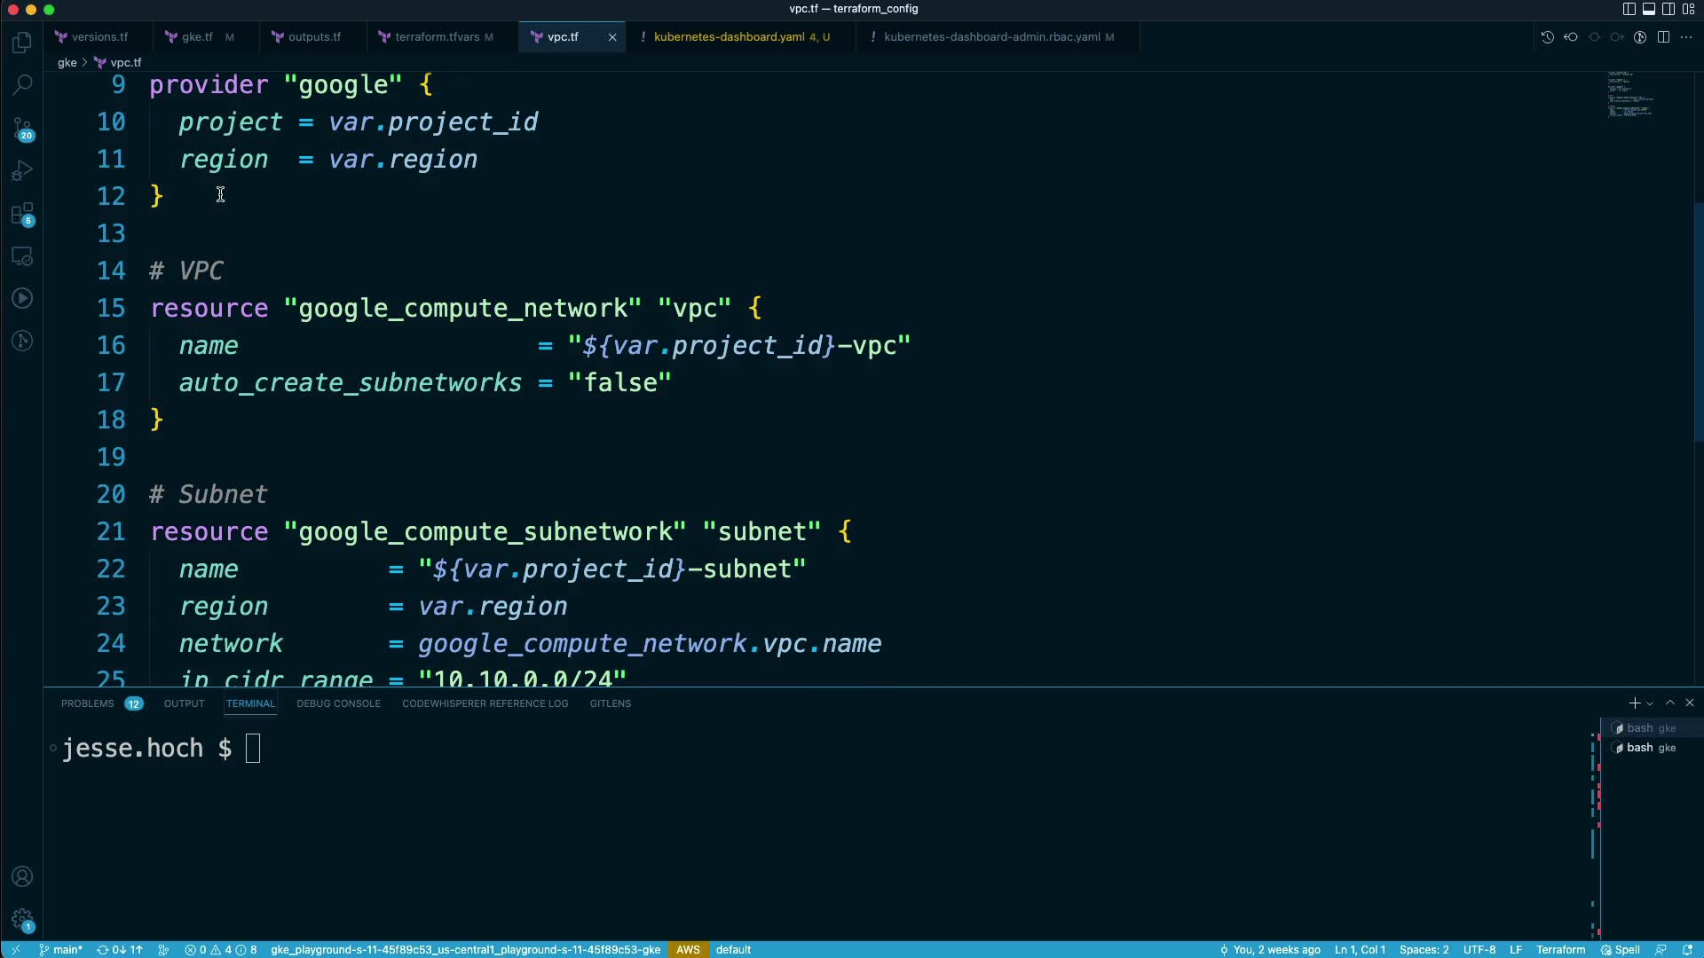Open the Remote Explorer icon
1704x958 pixels.
pyautogui.click(x=22, y=256)
